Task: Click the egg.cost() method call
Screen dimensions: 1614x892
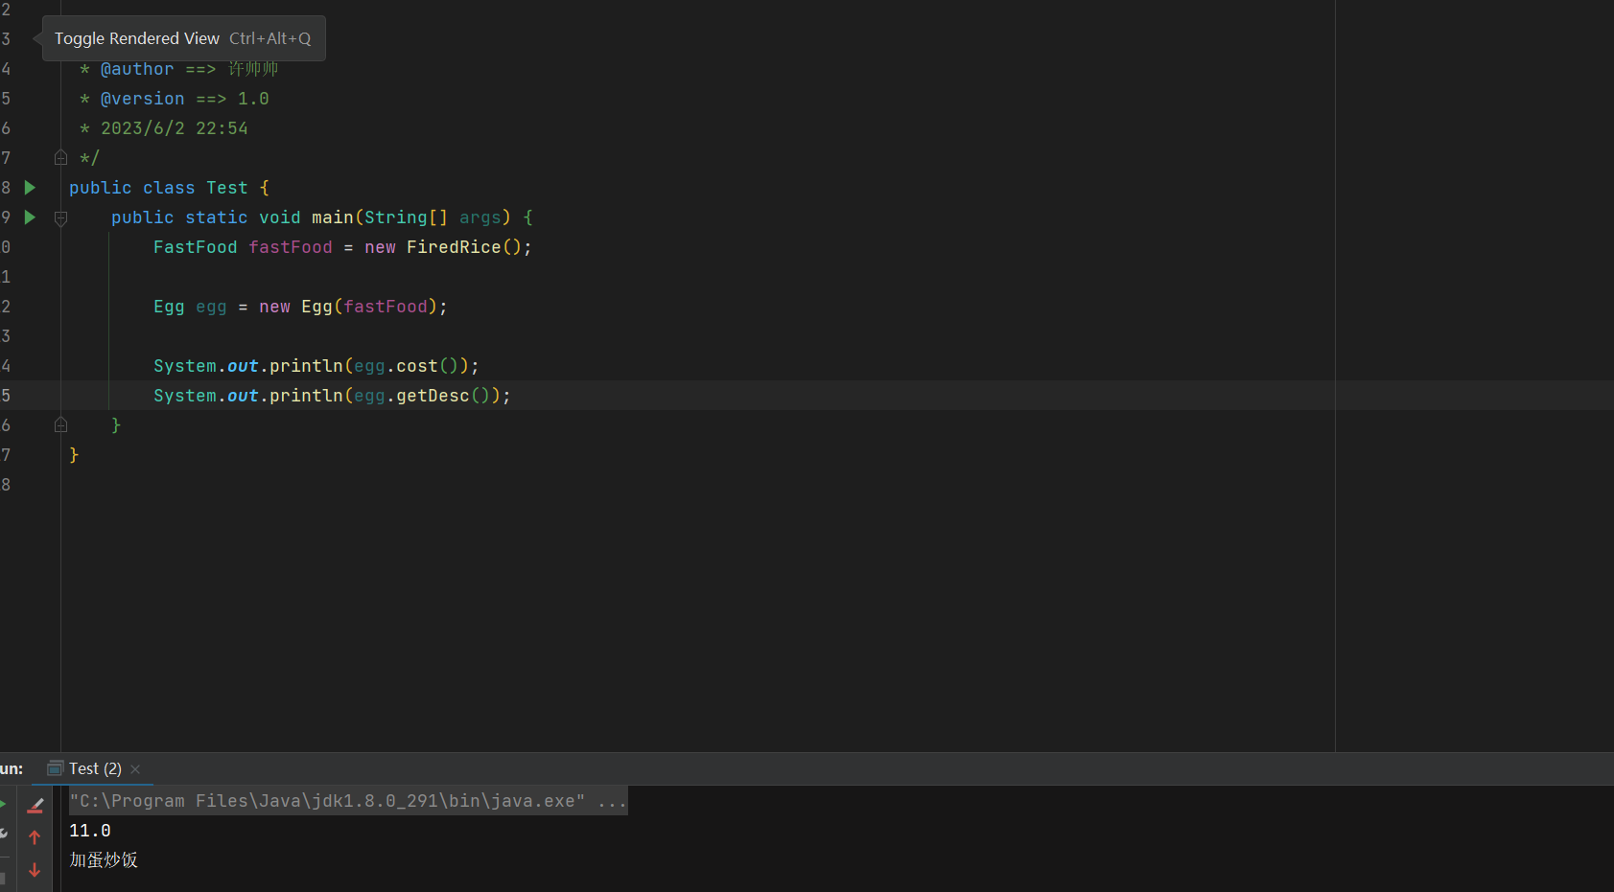Action: point(416,366)
